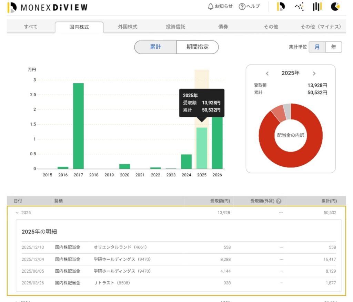This screenshot has height=302, width=353.
Task: Open the お知らせ notifications bell
Action: pos(220,7)
